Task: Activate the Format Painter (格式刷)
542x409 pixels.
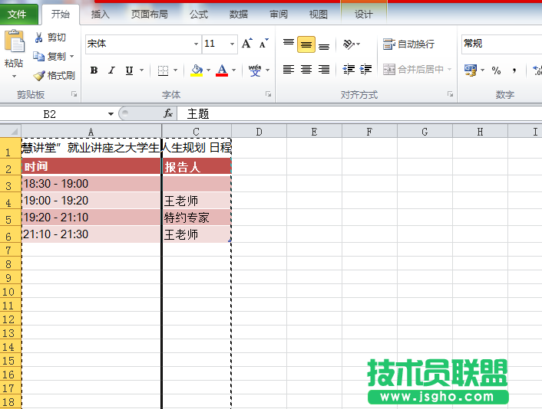Action: [x=55, y=76]
